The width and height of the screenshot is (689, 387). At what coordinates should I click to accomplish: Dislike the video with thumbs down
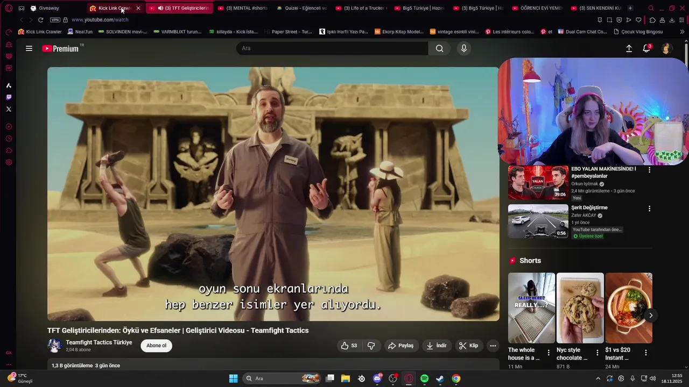[371, 346]
